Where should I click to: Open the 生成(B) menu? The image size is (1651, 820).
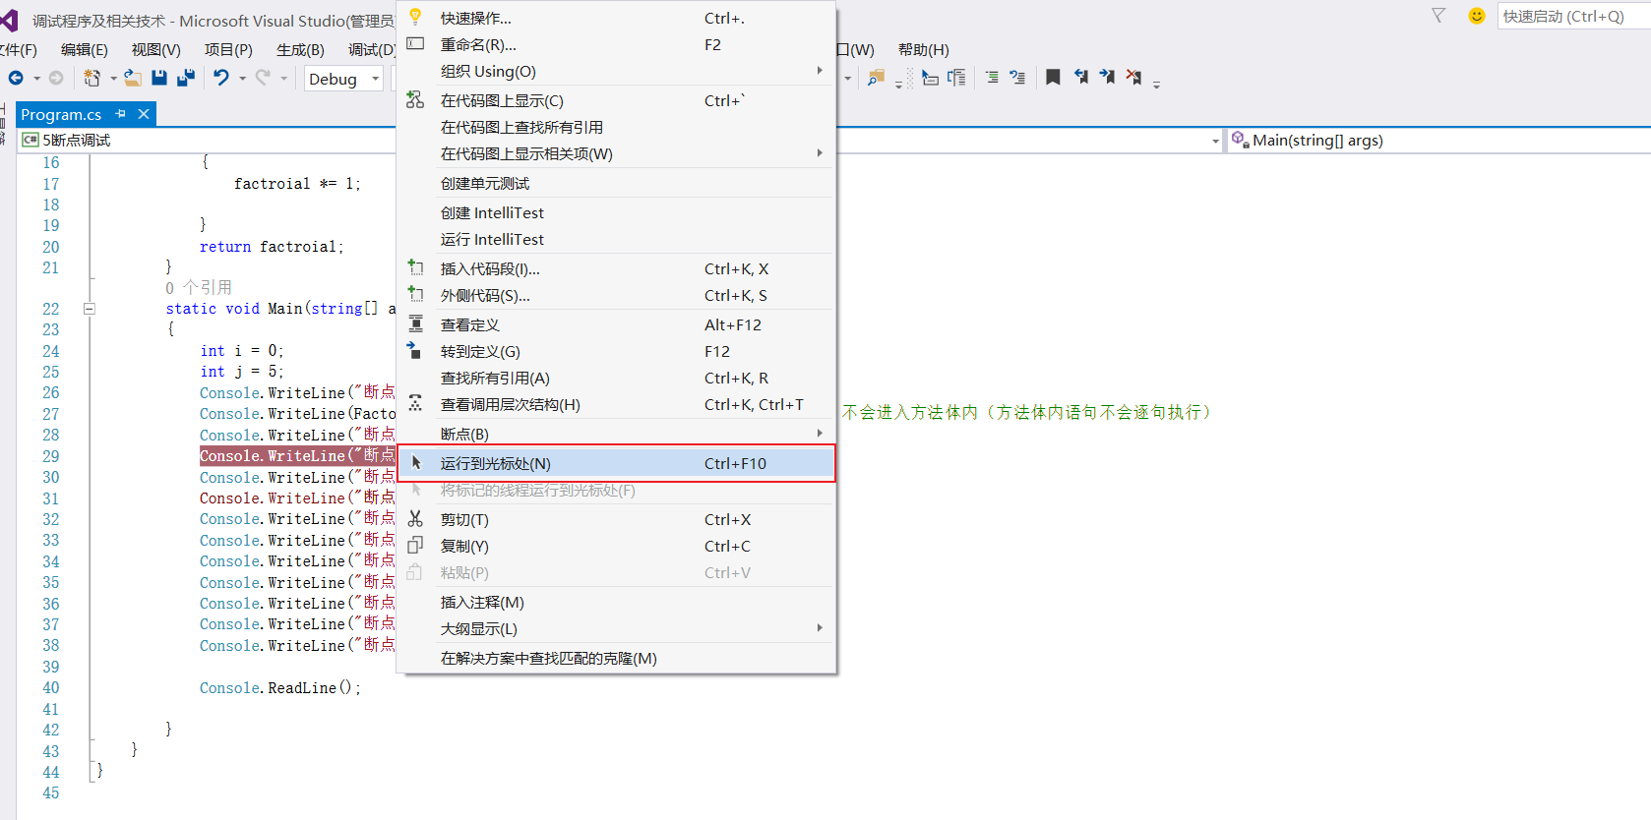pyautogui.click(x=300, y=49)
